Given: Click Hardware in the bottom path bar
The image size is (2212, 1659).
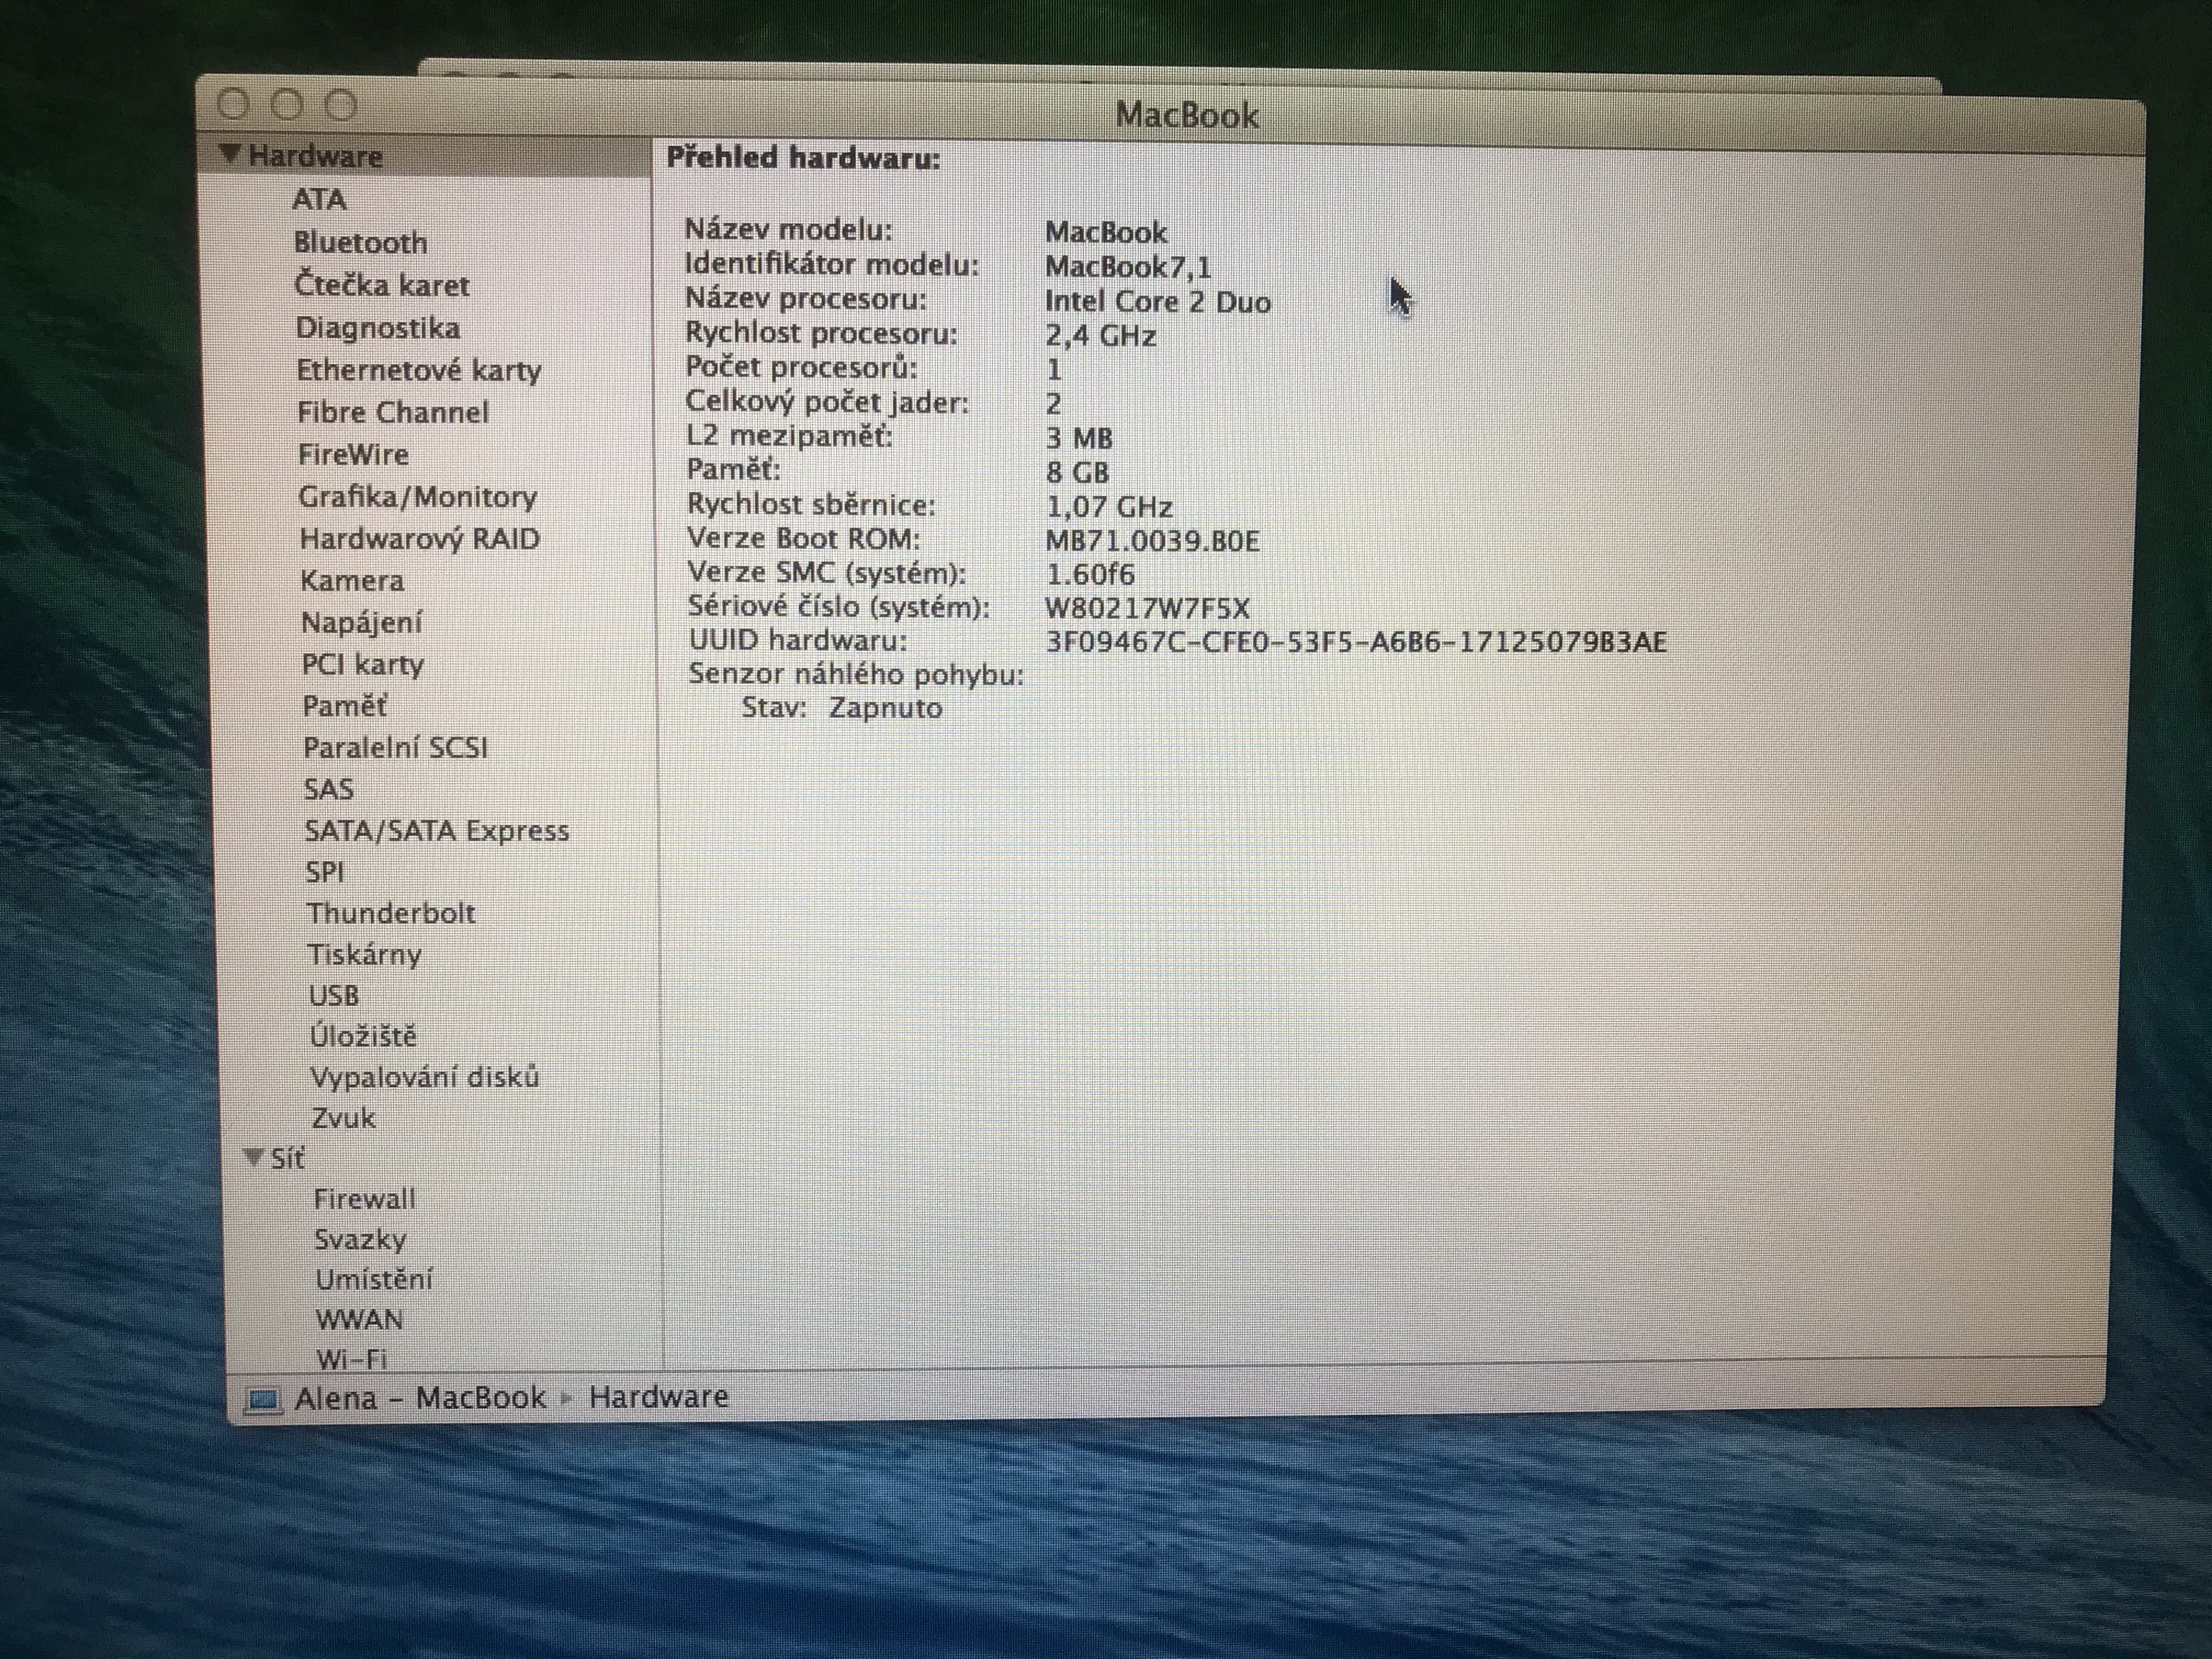Looking at the screenshot, I should 658,1397.
